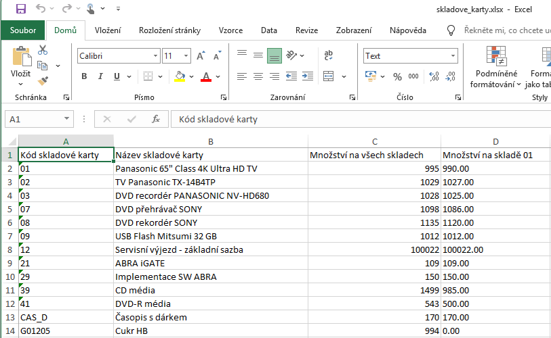Open text orientation button
This screenshot has width=551, height=338.
pos(291,55)
